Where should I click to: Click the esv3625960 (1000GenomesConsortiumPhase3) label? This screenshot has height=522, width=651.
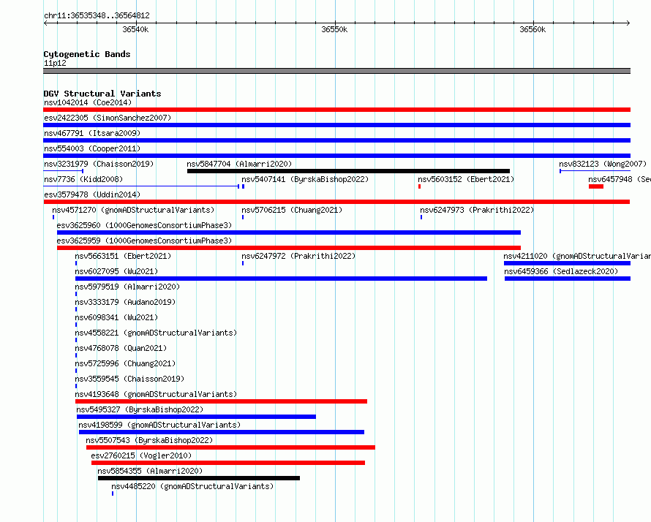point(144,225)
